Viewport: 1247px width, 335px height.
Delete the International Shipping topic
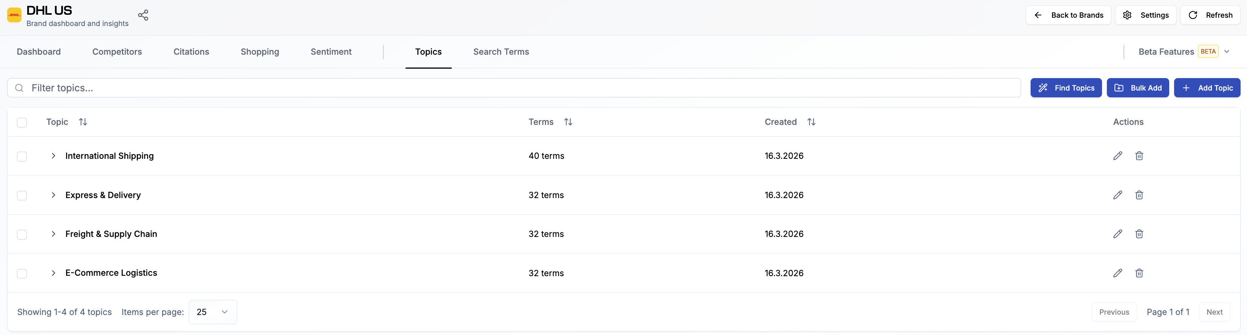[1139, 156]
